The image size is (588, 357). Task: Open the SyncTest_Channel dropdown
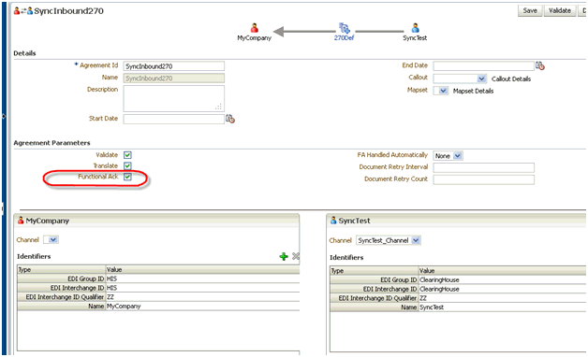pos(389,240)
